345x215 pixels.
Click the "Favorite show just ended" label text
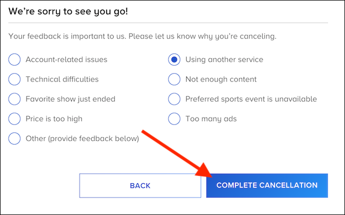[71, 99]
